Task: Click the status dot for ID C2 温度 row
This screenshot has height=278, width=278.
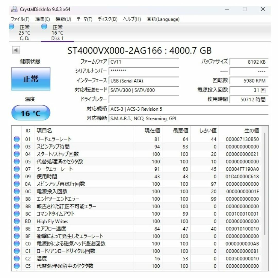Action: tap(17, 258)
